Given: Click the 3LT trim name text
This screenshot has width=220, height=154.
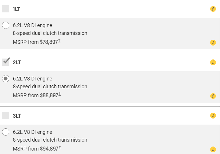Looking at the screenshot, I should (x=17, y=116).
